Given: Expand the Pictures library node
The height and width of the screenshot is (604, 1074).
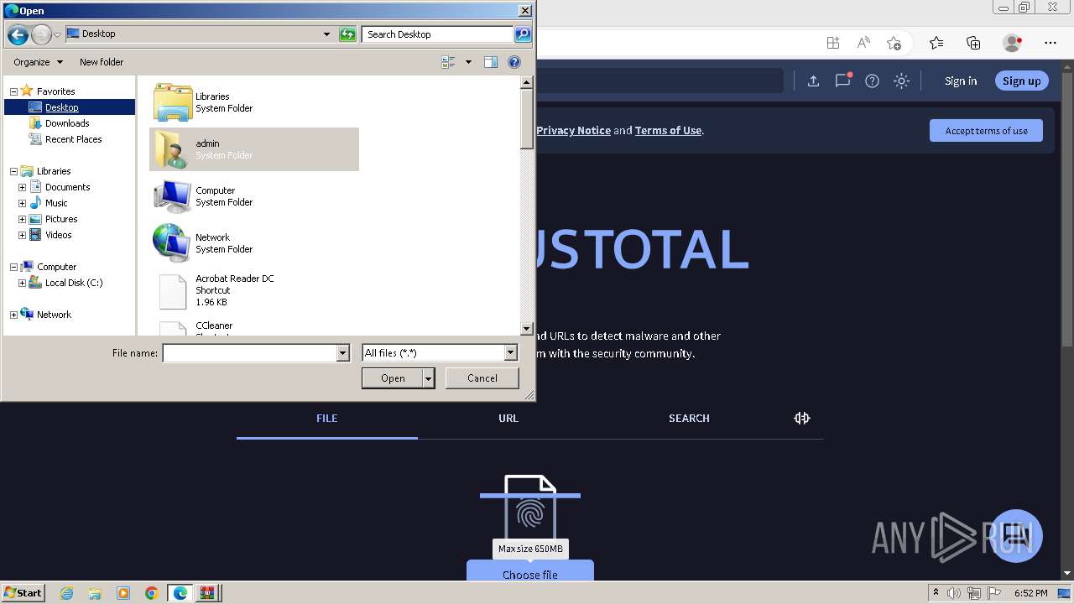Looking at the screenshot, I should (x=22, y=219).
